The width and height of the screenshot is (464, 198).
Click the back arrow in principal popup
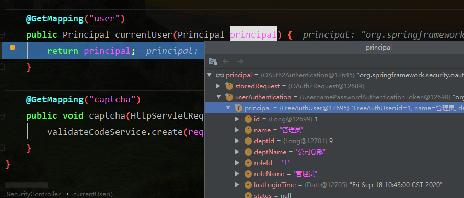click(226, 61)
